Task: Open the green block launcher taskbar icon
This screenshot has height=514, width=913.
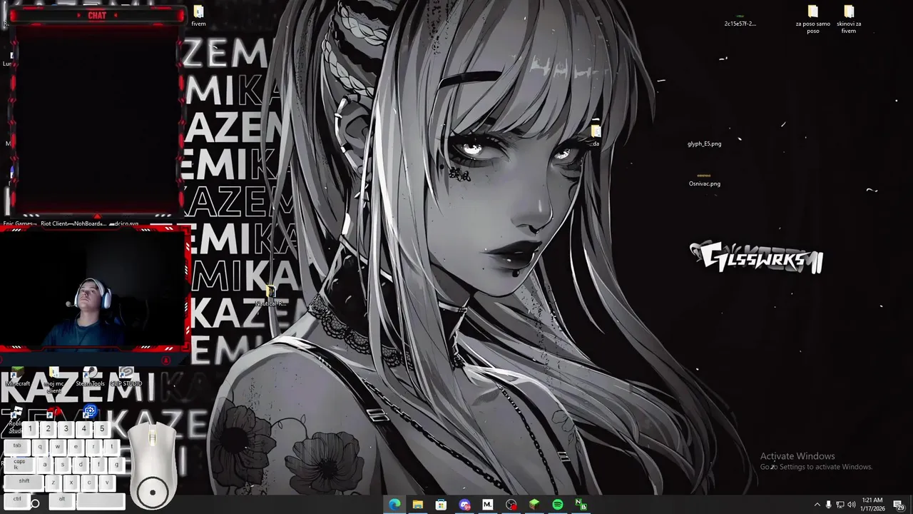Action: pyautogui.click(x=534, y=505)
